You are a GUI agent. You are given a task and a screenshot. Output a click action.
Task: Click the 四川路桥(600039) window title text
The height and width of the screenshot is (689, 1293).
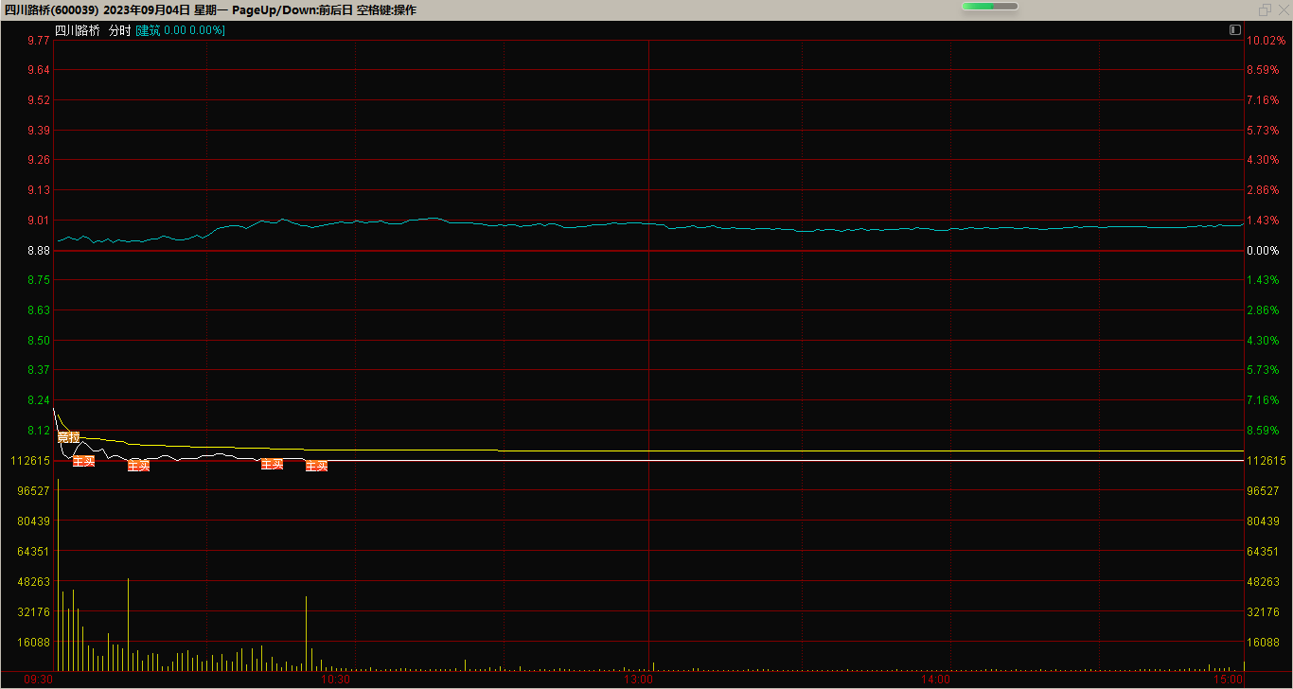point(52,10)
